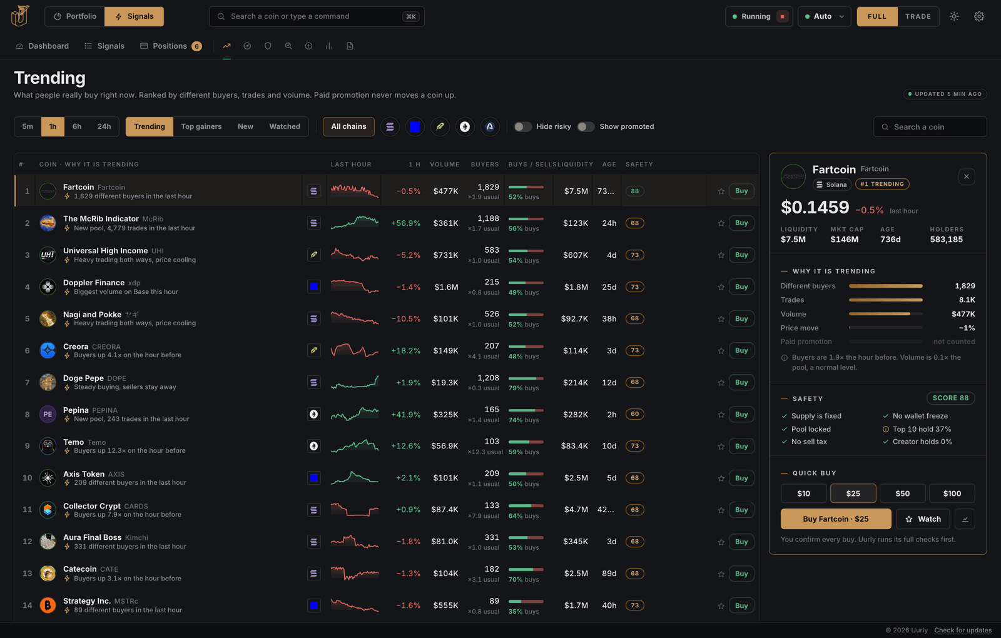Focus the command search bar

point(317,16)
